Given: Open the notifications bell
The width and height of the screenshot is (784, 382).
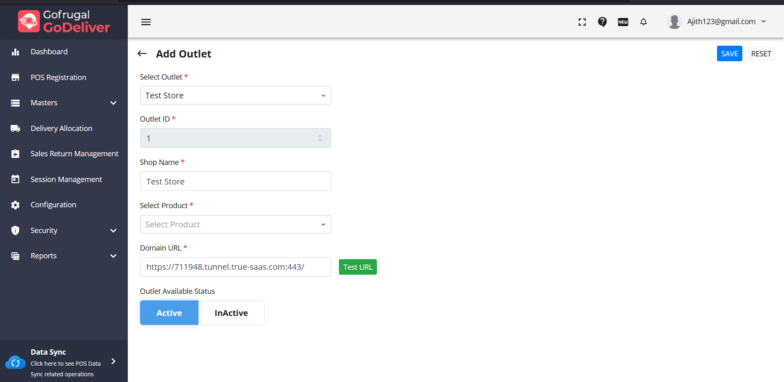Looking at the screenshot, I should pyautogui.click(x=644, y=22).
